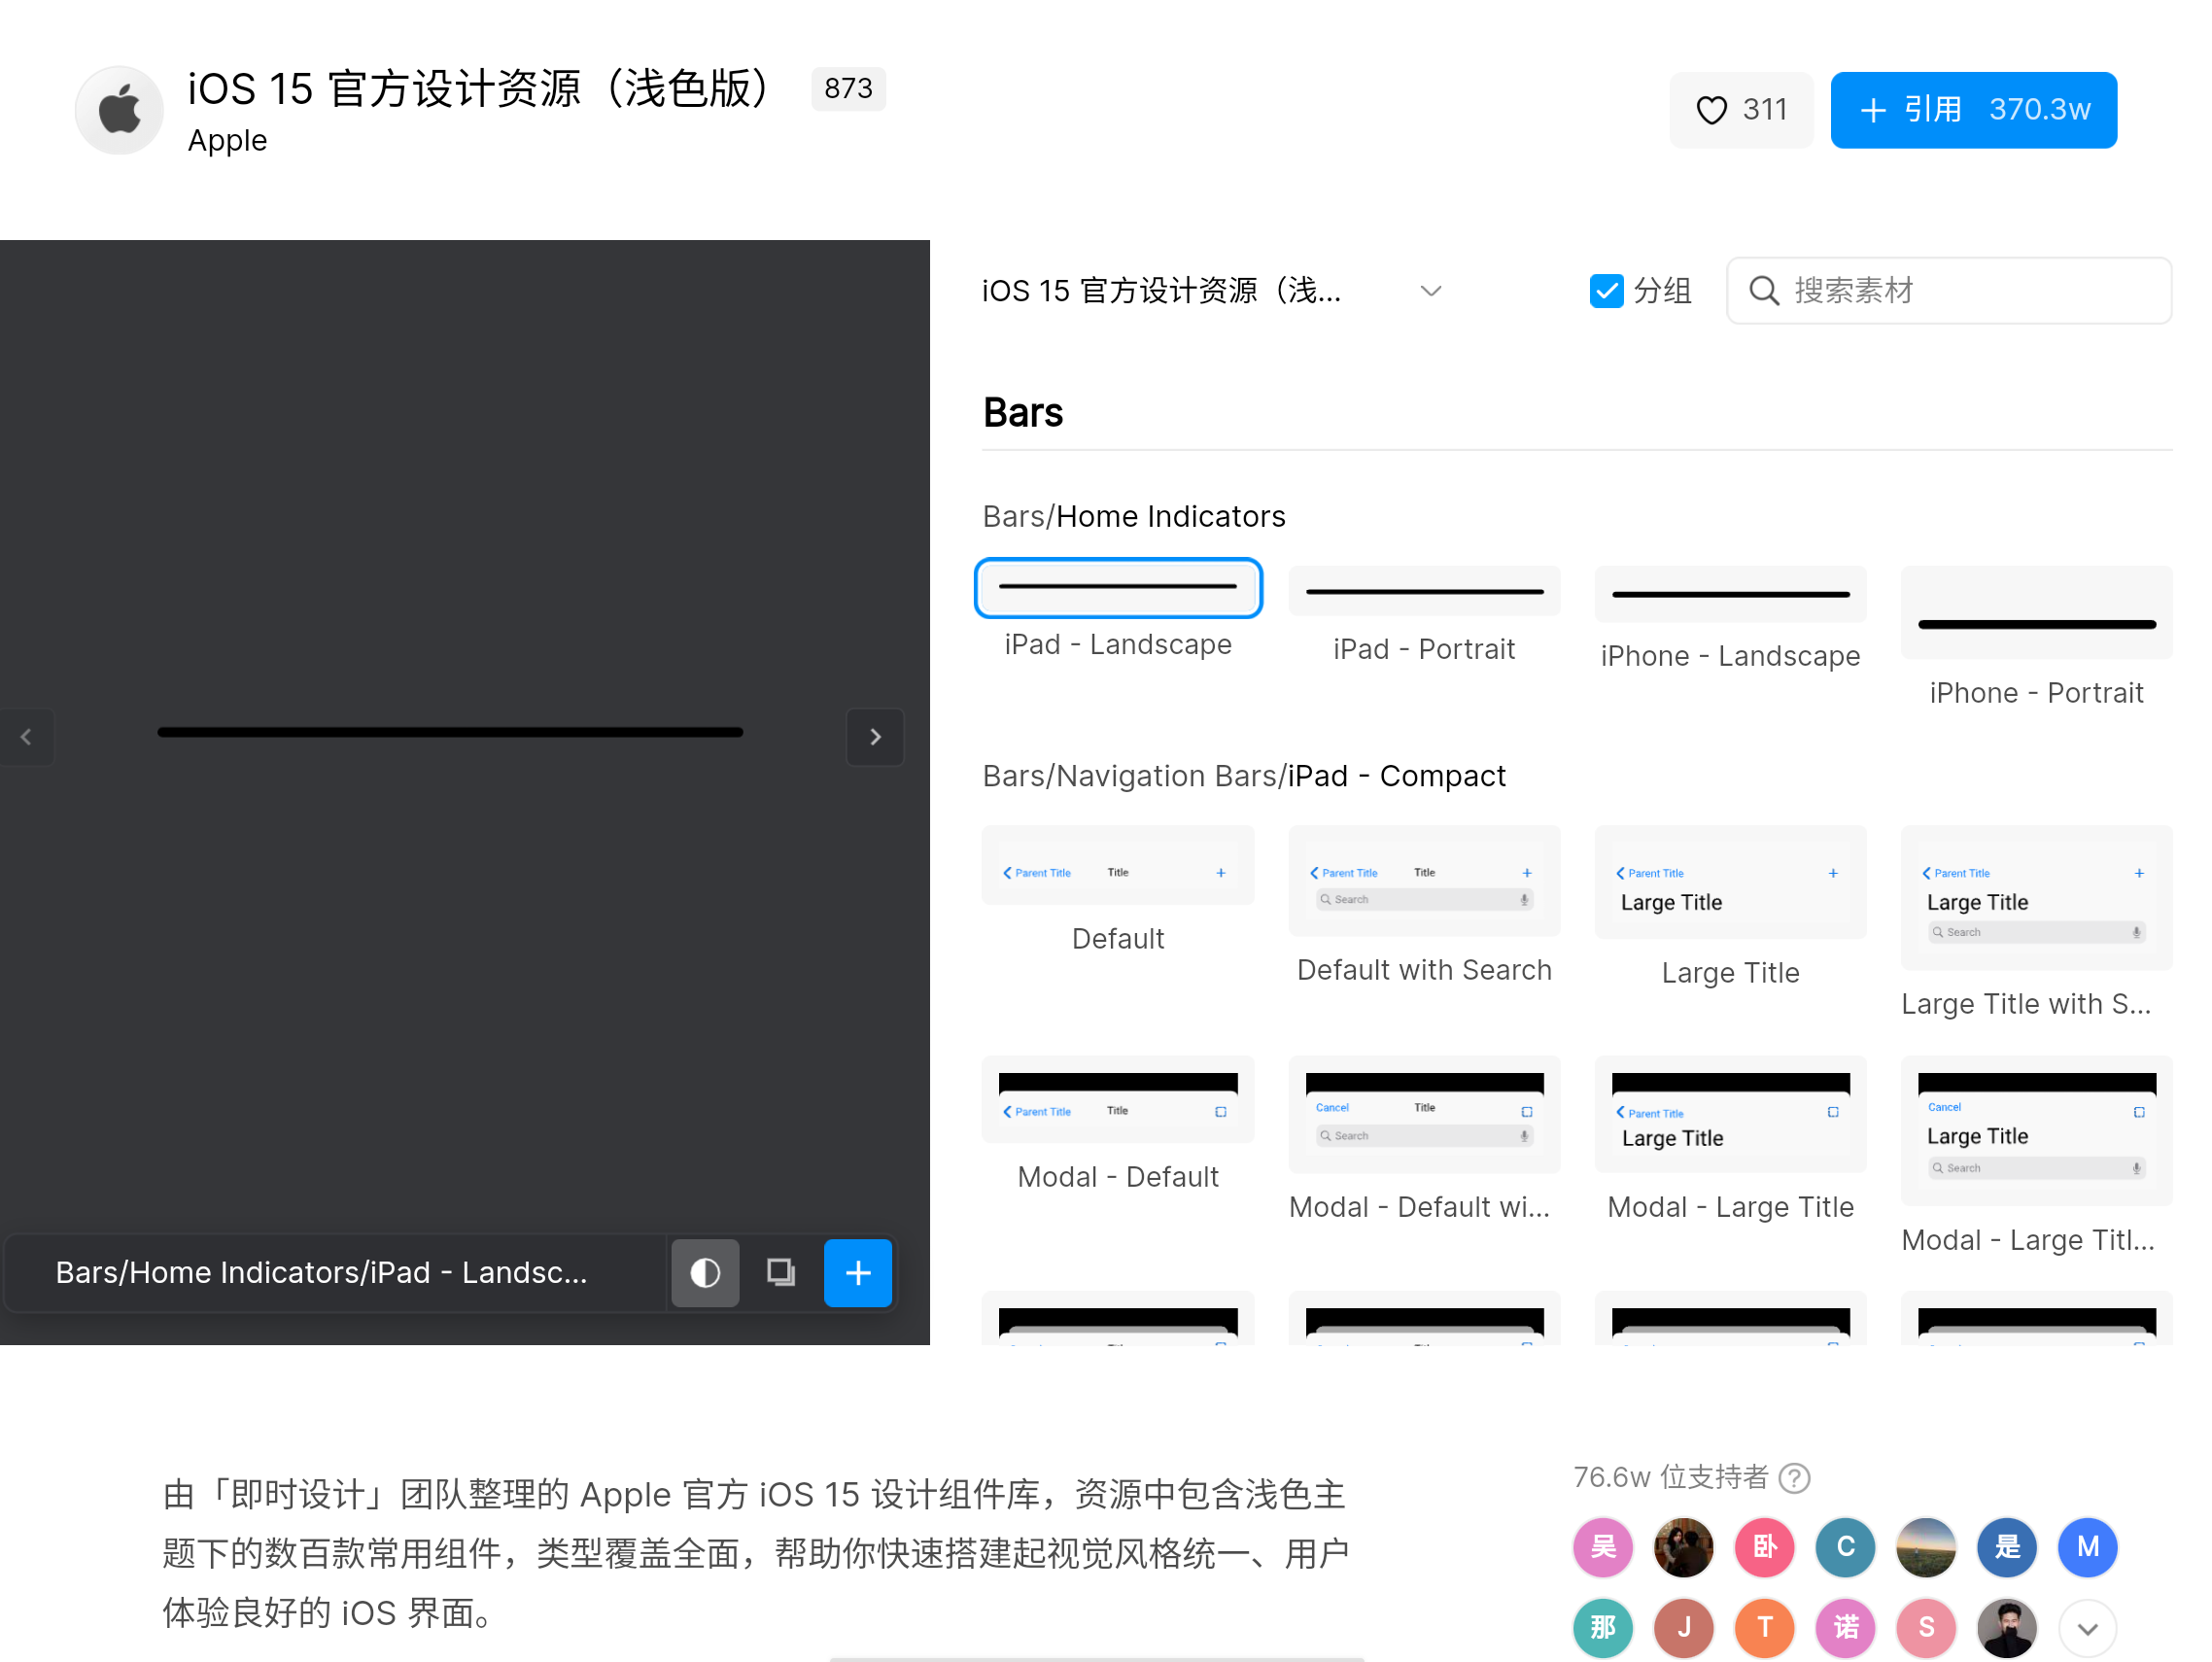The height and width of the screenshot is (1662, 2212).
Task: Click the man portrait supporter avatar
Action: pos(2007,1628)
